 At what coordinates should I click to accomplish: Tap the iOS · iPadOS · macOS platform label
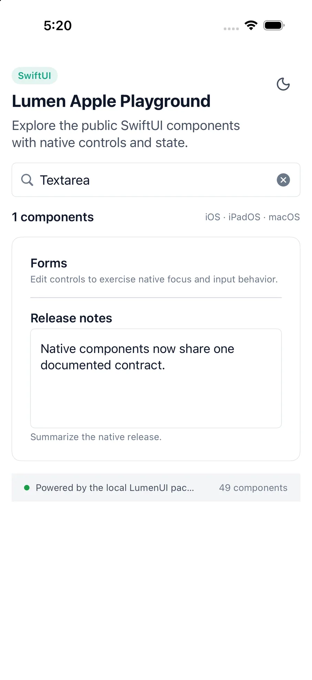(x=252, y=217)
